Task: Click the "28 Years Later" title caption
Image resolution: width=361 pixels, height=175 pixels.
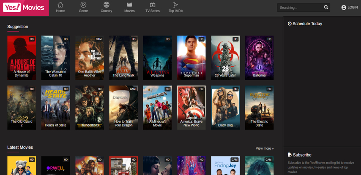Action: click(x=225, y=75)
